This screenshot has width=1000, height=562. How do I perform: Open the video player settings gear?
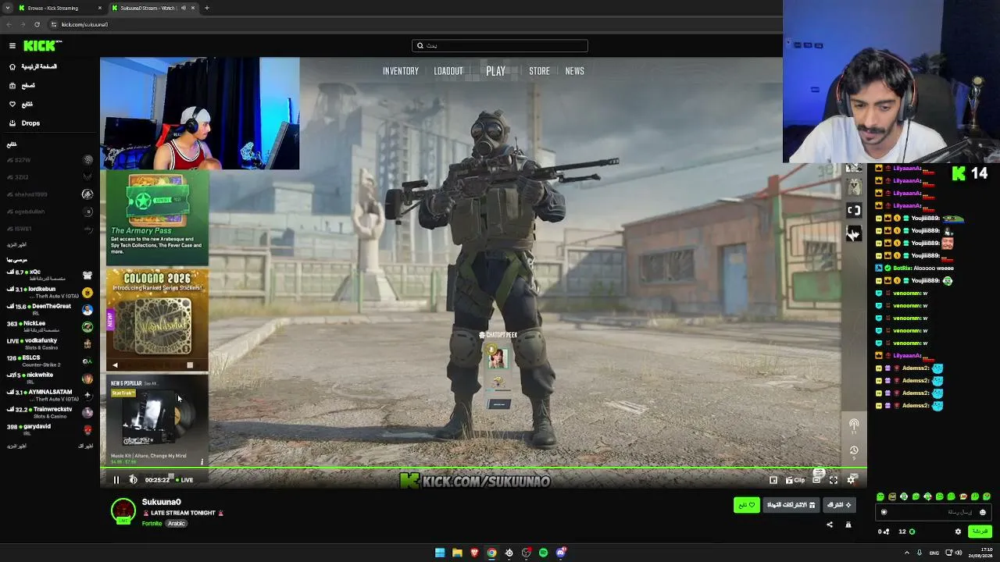(851, 480)
